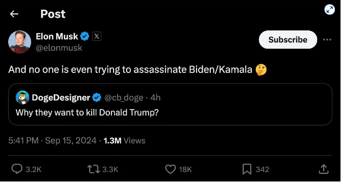The image size is (341, 183).
Task: Open Elon Musk display name link
Action: point(57,36)
